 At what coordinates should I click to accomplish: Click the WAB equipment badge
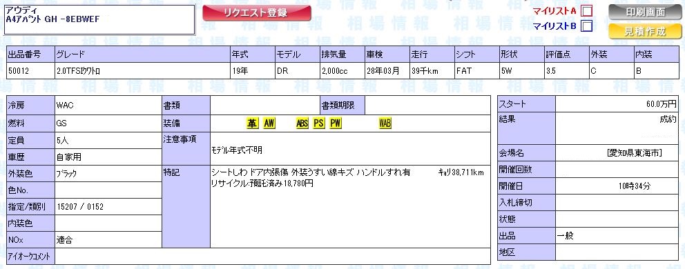coord(385,123)
